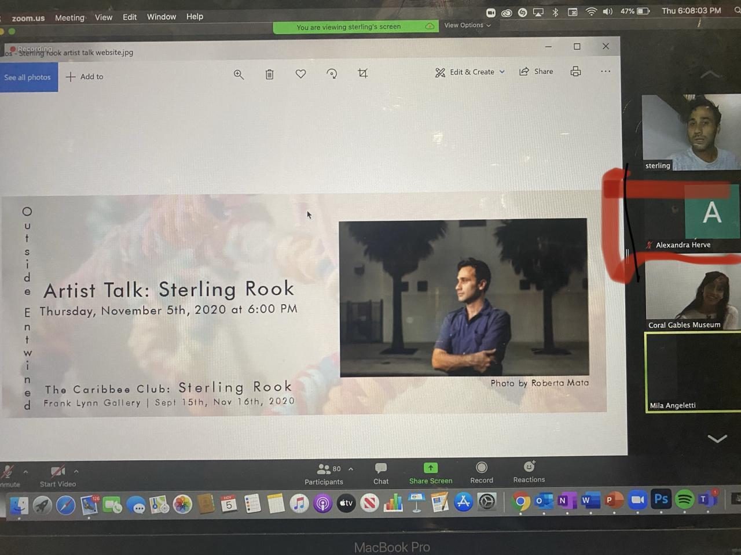This screenshot has height=555, width=741.
Task: Click the volume icon in the menu bar
Action: coord(607,12)
